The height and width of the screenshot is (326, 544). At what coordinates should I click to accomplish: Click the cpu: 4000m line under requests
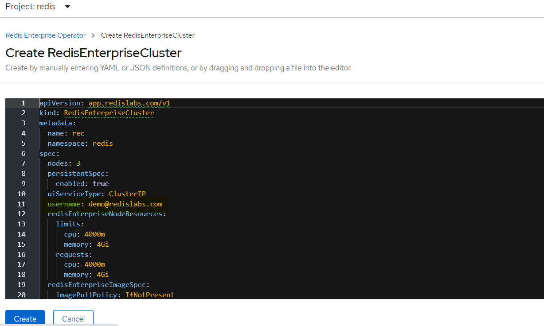tap(84, 264)
